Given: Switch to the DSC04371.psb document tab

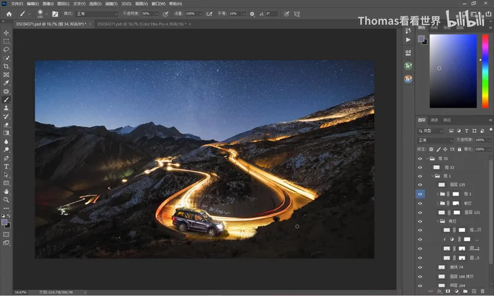Looking at the screenshot, I should click(142, 24).
